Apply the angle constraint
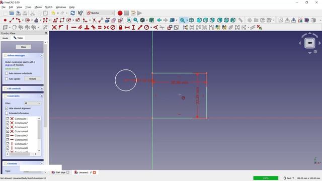The image size is (322, 181). click(155, 27)
